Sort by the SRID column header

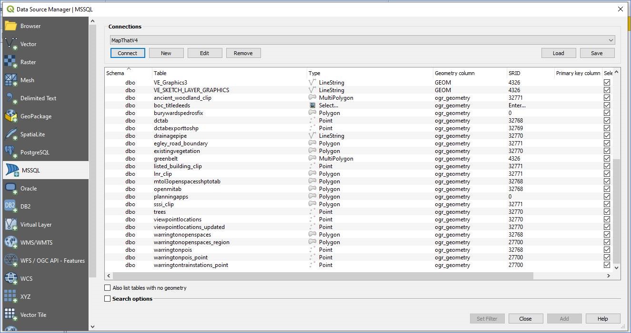531,73
